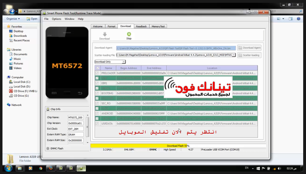Click Chip Info panel vertical scrollbar
306x174 pixels.
click(x=88, y=129)
